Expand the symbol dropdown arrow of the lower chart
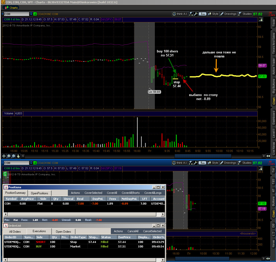The image size is (276, 262). [x=31, y=163]
